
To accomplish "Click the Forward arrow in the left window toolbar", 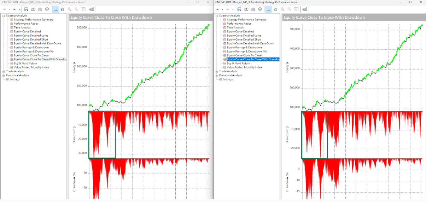I will click(x=14, y=9).
